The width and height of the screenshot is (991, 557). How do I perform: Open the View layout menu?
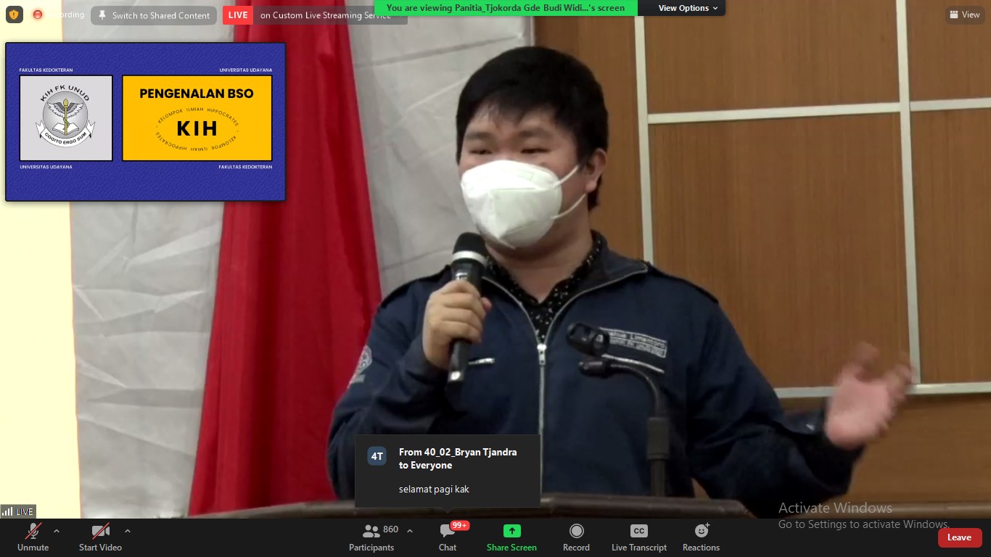click(x=964, y=15)
